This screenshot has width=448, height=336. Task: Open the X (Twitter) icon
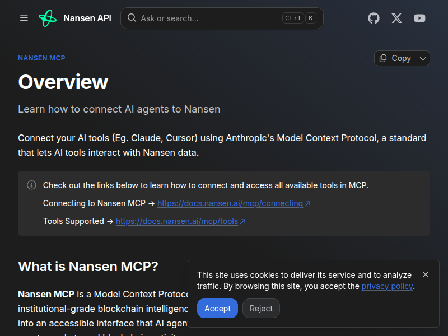click(x=396, y=18)
